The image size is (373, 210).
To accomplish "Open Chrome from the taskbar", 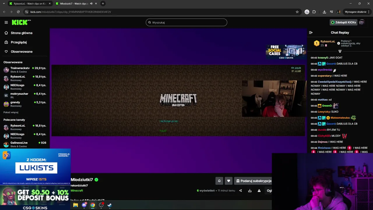I will tap(93, 205).
